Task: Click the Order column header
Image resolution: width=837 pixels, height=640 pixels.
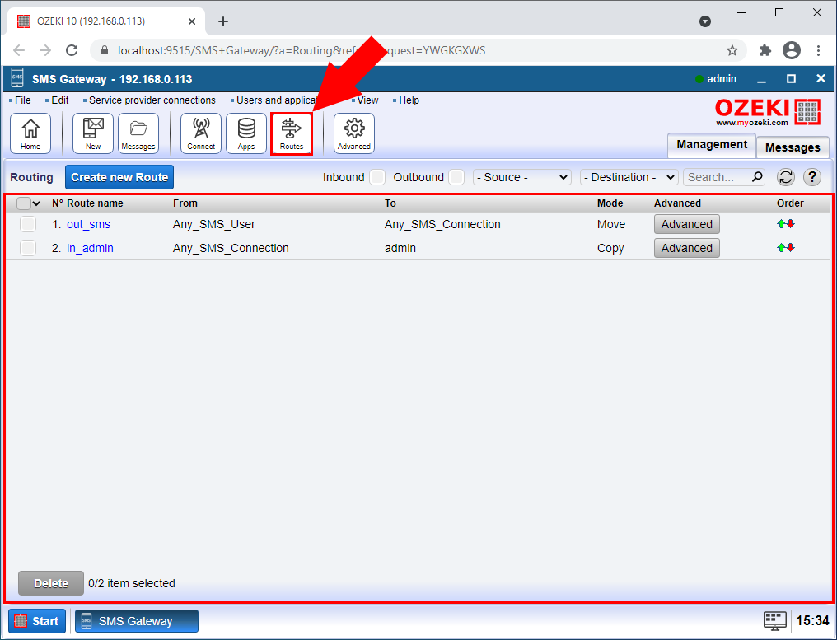Action: [790, 203]
